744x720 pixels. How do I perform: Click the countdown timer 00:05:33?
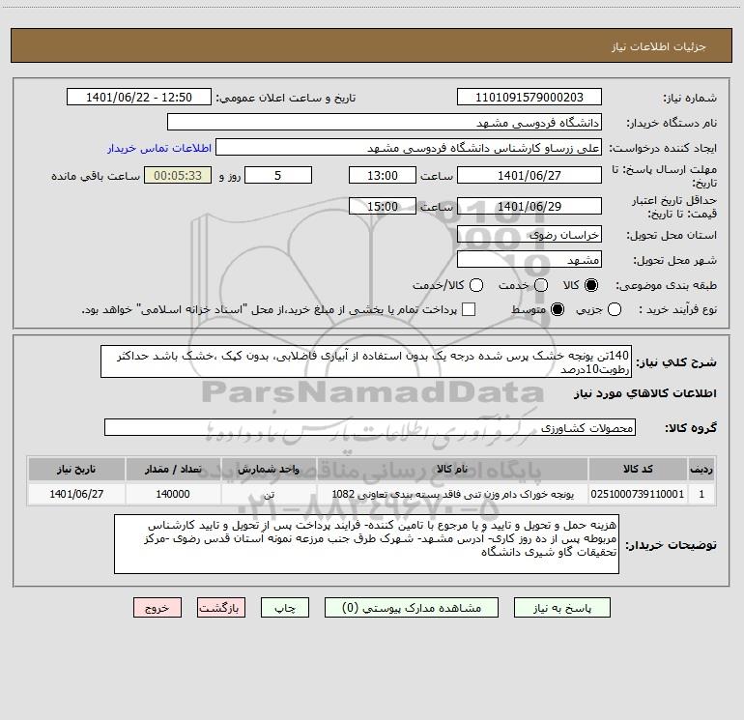[178, 175]
